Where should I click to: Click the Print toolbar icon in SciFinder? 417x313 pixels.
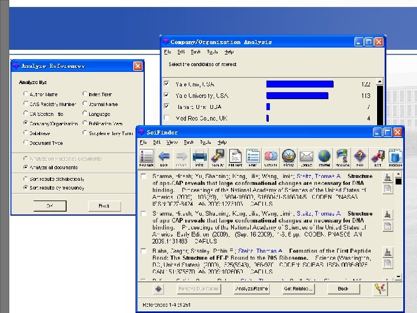[199, 158]
